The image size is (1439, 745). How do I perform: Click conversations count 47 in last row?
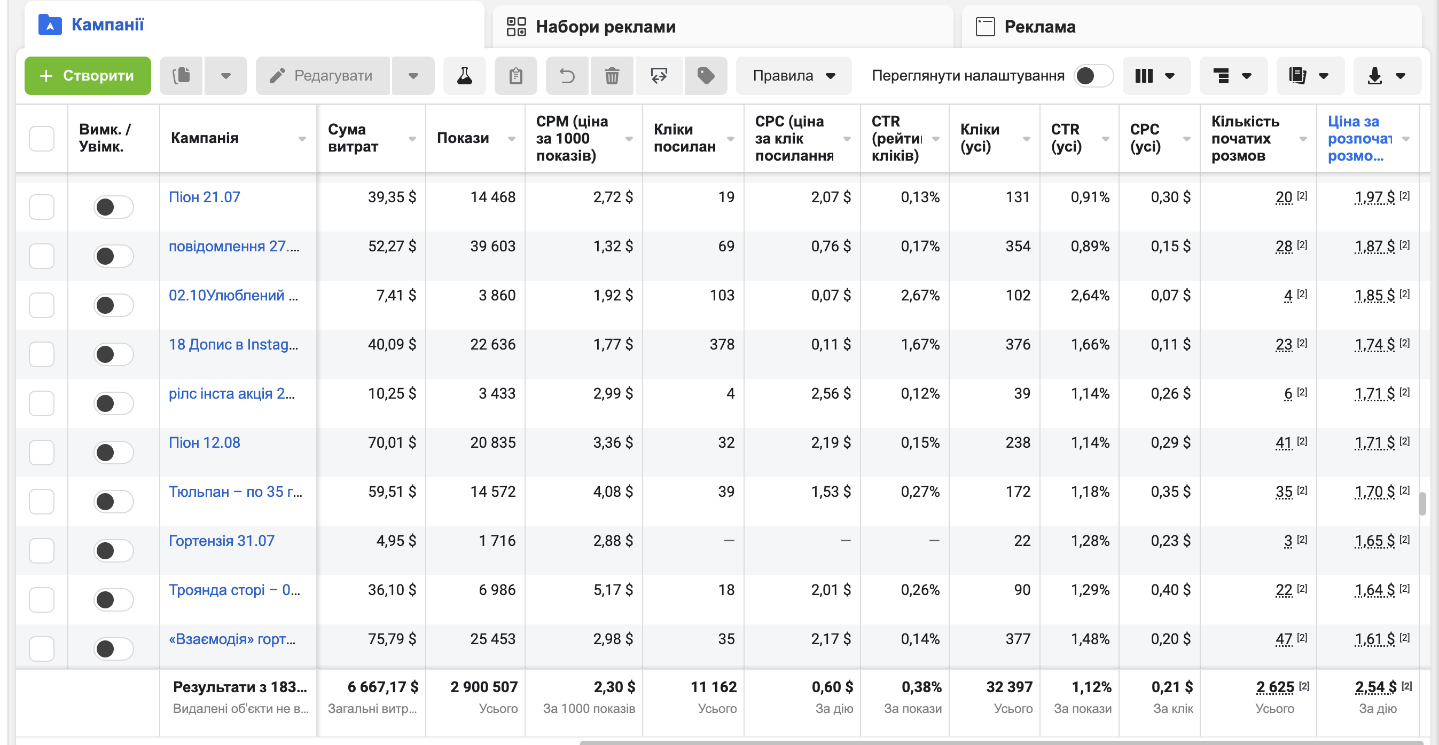[x=1284, y=638]
